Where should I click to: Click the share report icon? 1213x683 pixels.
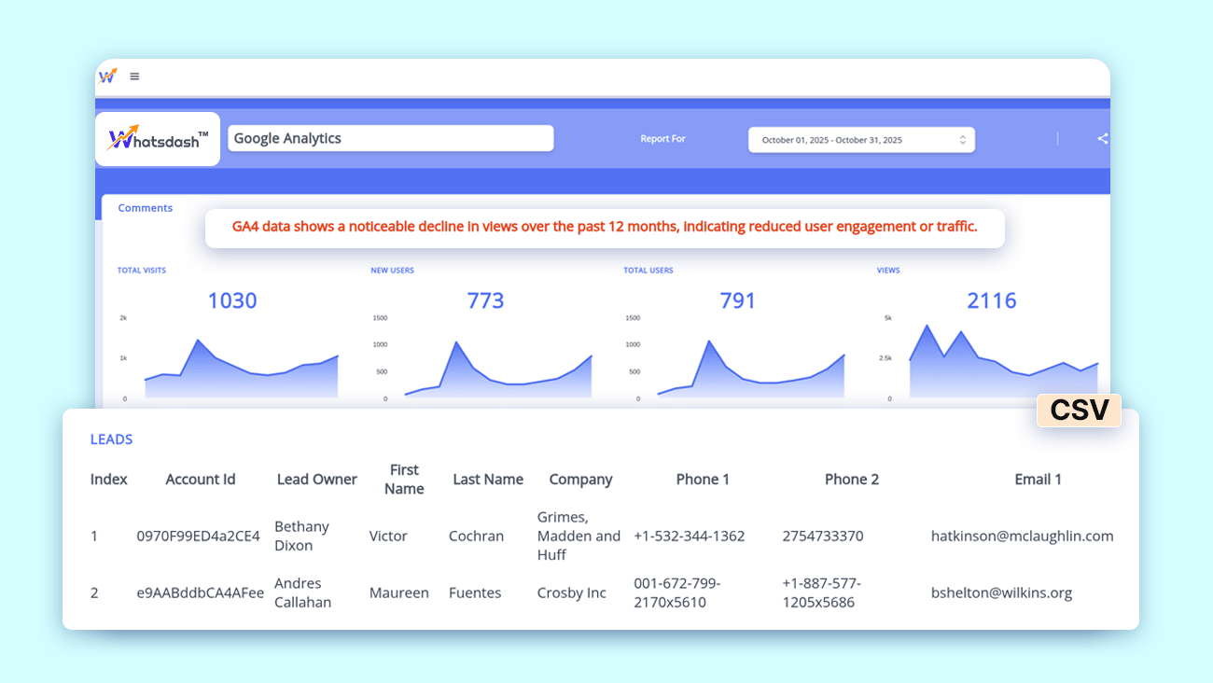coord(1102,137)
